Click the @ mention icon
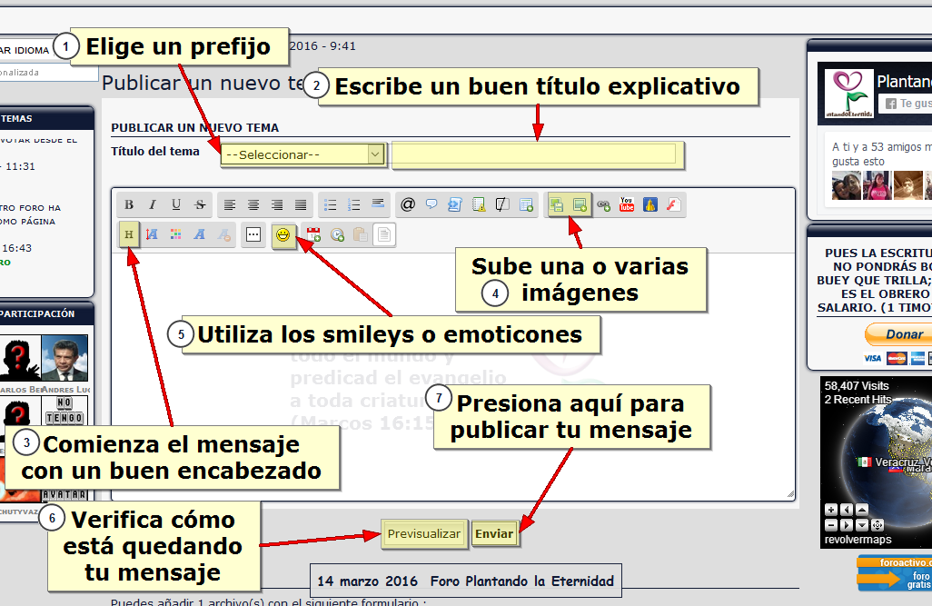 pyautogui.click(x=408, y=205)
